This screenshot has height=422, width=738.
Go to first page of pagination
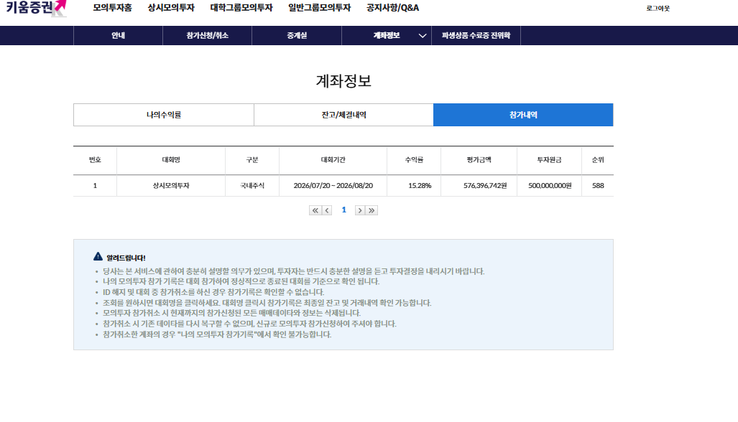(315, 210)
